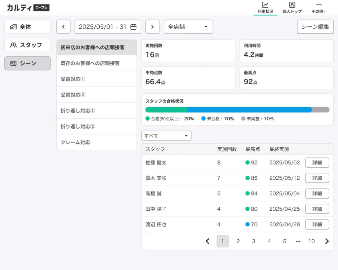The width and height of the screenshot is (338, 270).
Task: Go to the previous date range with left arrow
Action: coord(63,27)
